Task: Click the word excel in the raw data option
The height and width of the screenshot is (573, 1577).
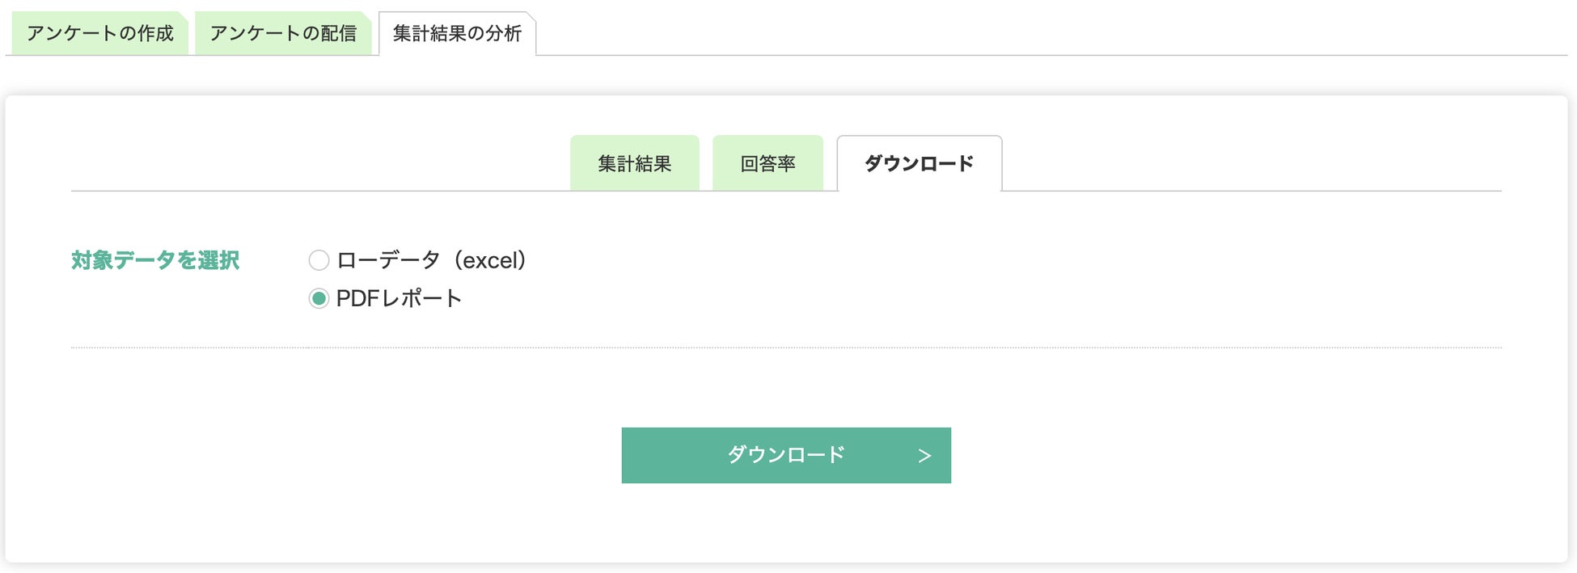Action: [488, 260]
